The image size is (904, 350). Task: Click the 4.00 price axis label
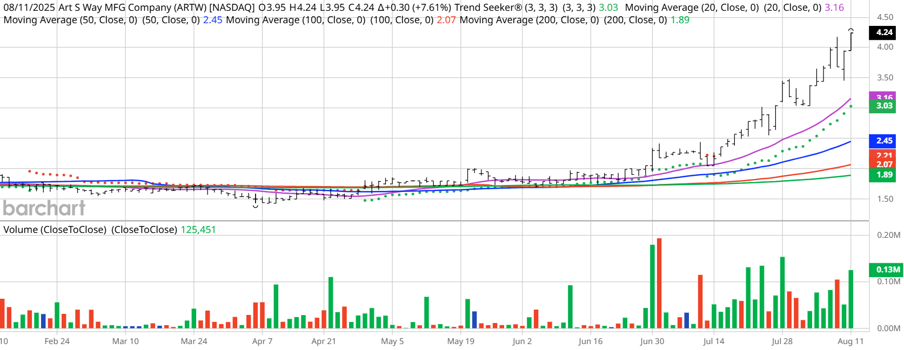point(885,47)
